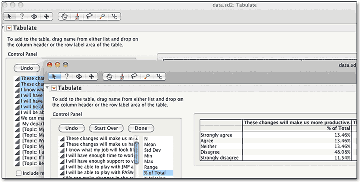Click the column list scrollbar thumb in front window
This screenshot has width=361, height=183.
point(137,153)
